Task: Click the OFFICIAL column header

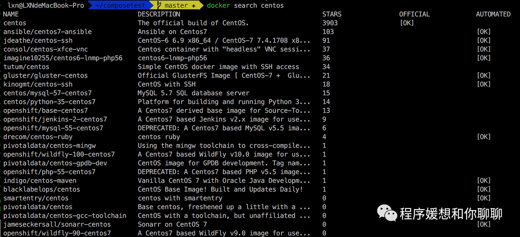Action: coord(415,14)
